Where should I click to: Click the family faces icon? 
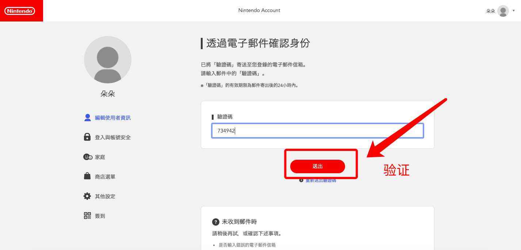pos(88,157)
